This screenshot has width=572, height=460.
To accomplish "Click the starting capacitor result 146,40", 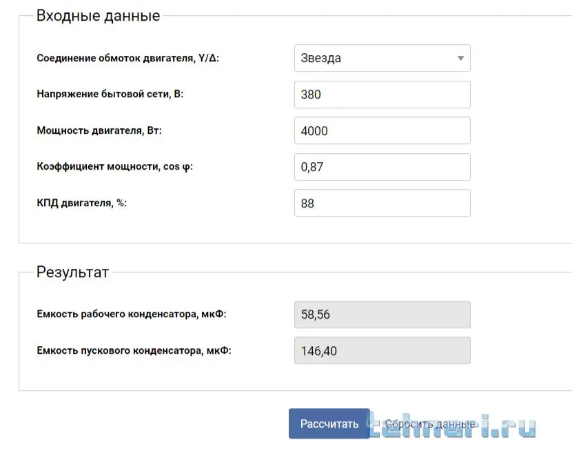I will click(382, 351).
